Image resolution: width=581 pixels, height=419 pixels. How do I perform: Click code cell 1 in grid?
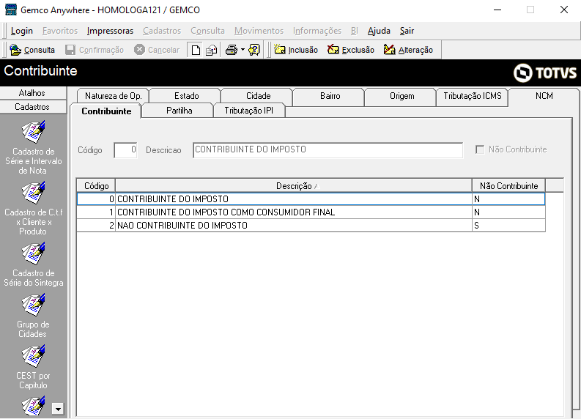96,212
